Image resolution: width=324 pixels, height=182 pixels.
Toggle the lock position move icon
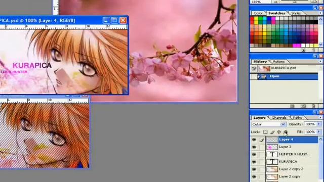pyautogui.click(x=279, y=132)
